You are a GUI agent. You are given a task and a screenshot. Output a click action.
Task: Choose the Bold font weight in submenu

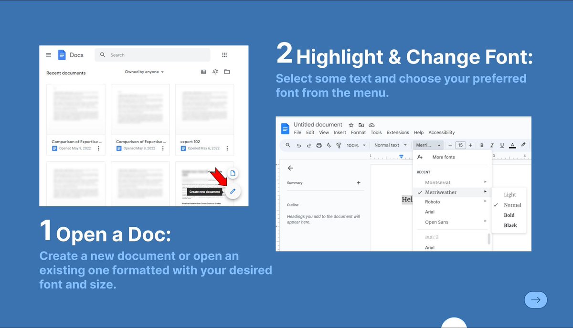[509, 215]
